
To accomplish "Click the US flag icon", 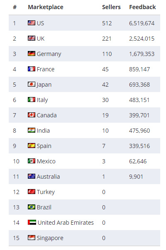I will click(32, 23).
